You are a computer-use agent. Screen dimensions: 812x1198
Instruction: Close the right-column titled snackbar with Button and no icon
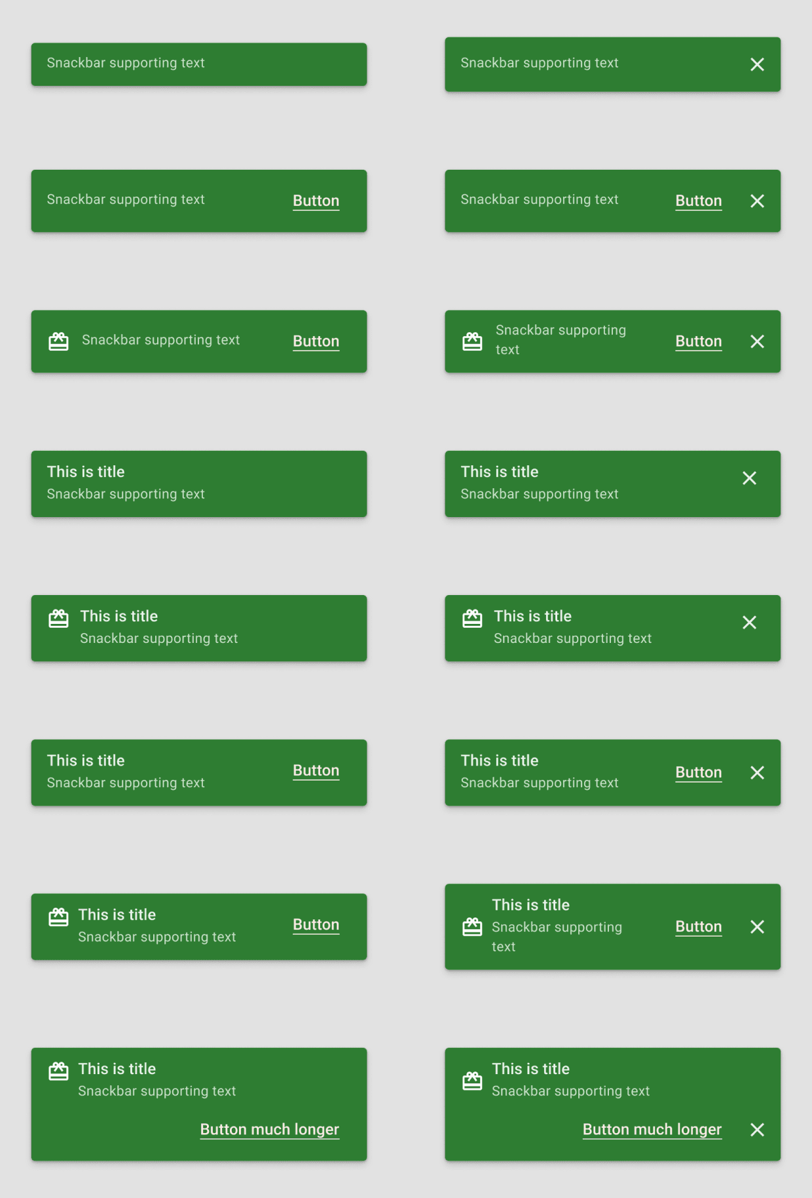[x=757, y=773]
